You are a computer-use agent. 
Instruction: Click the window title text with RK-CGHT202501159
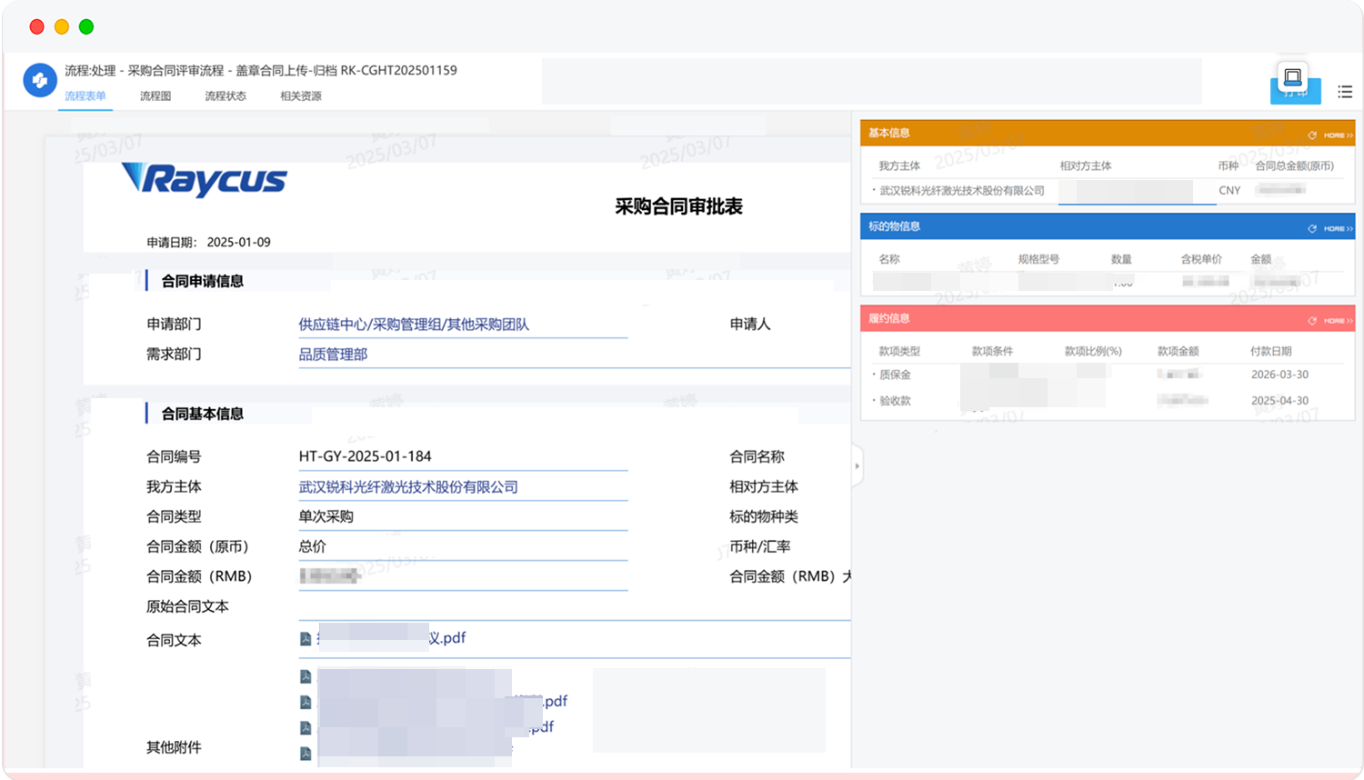(260, 71)
